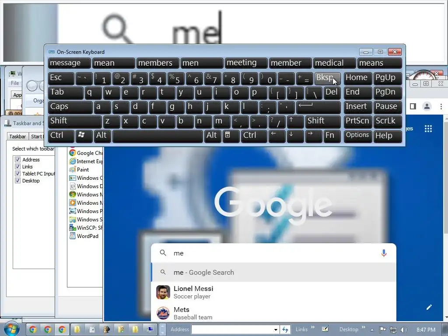Click the Tab key on keyboard
Viewport: 448px width, 336px height.
(66, 93)
